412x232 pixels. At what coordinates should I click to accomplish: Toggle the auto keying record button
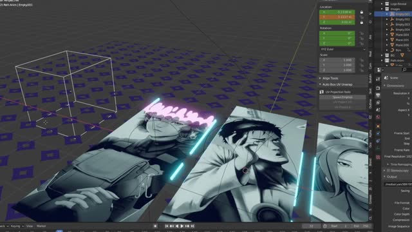(x=155, y=226)
